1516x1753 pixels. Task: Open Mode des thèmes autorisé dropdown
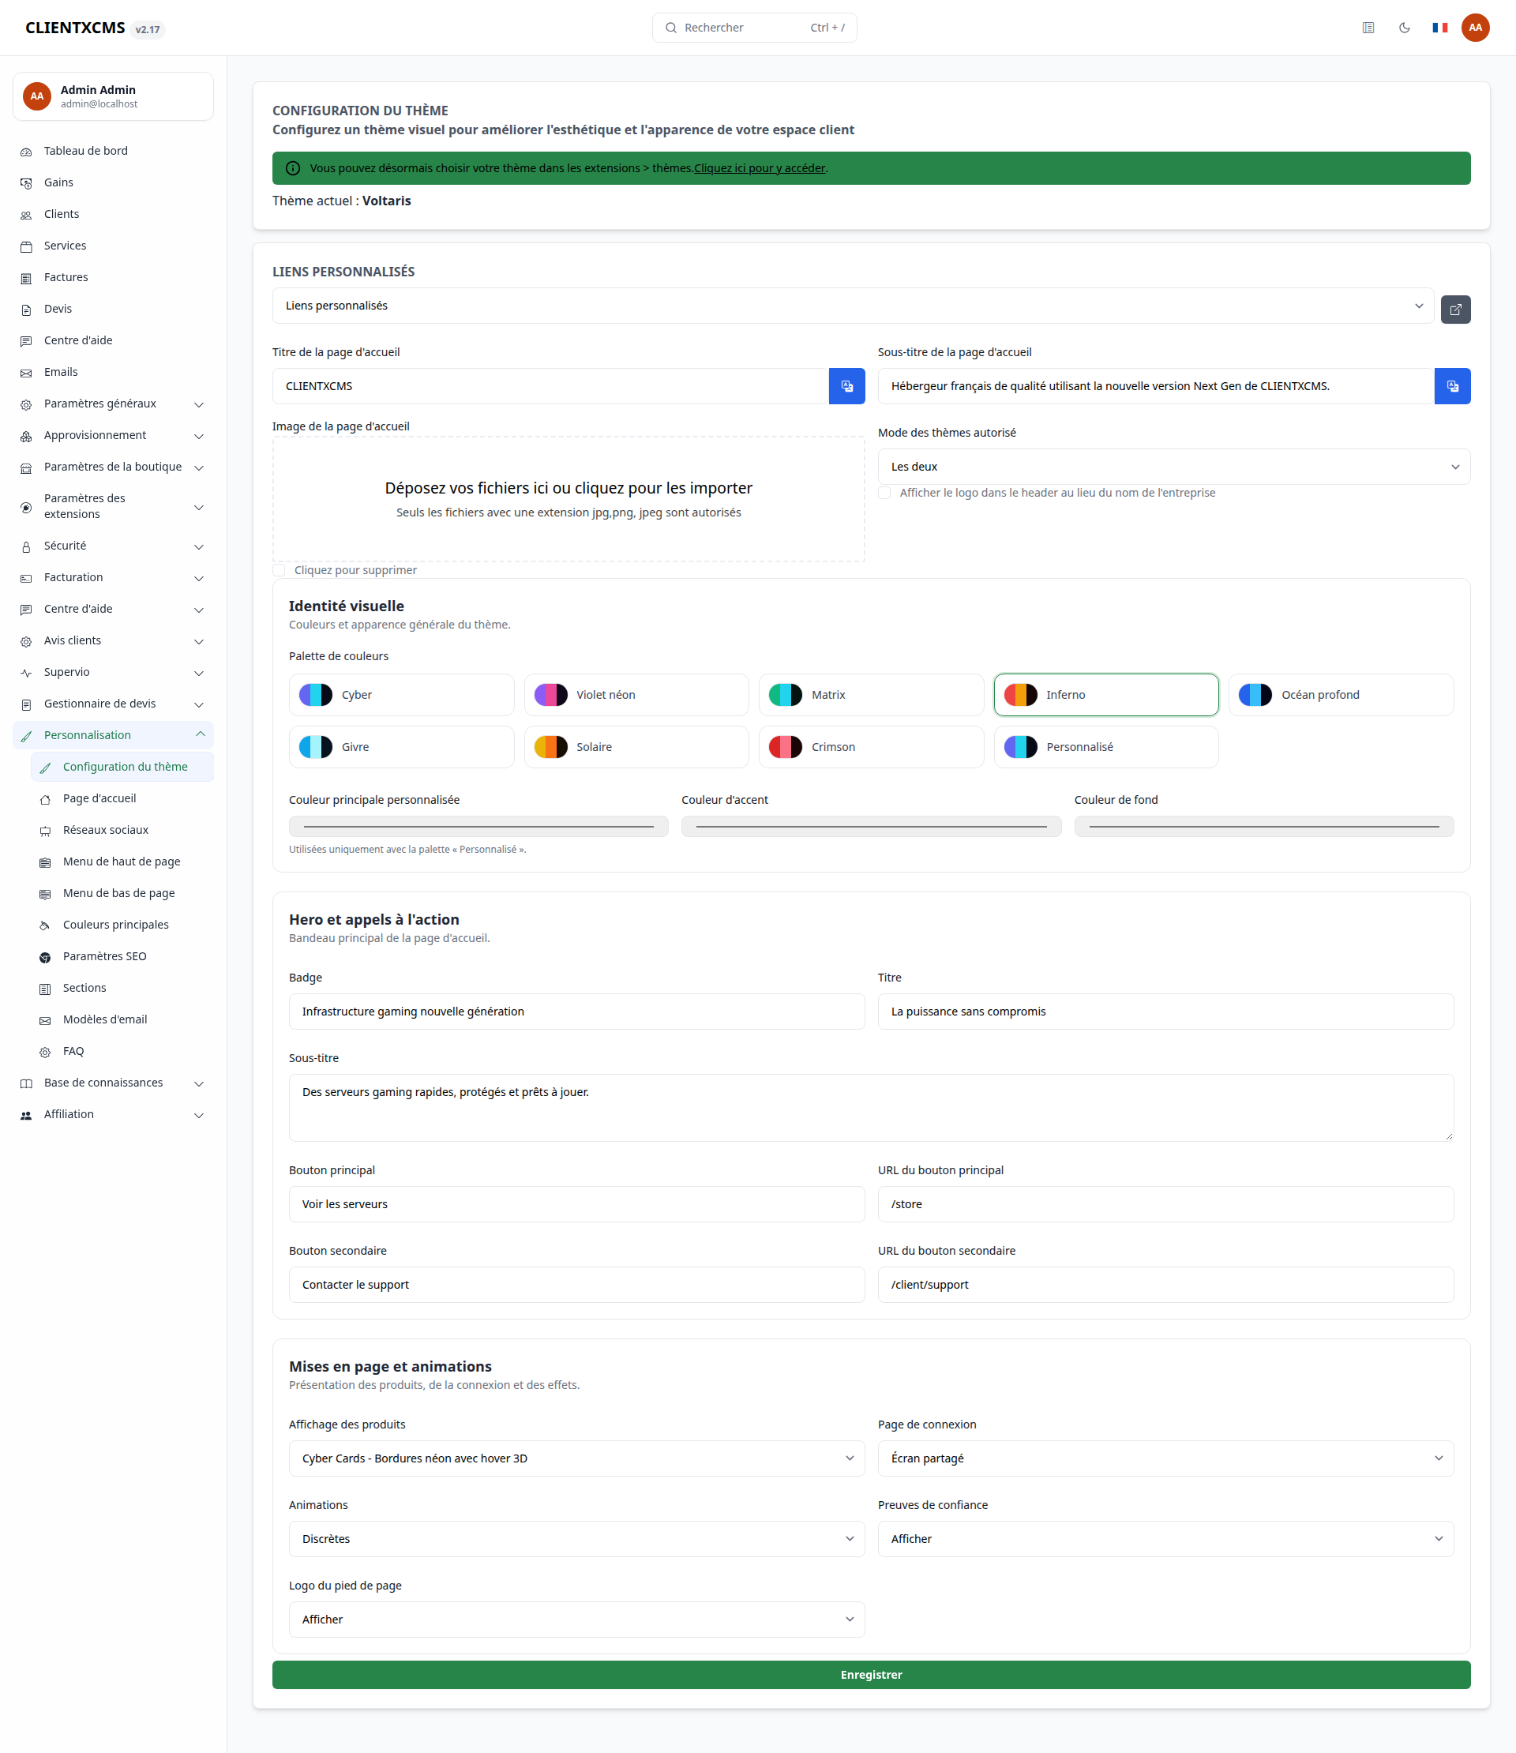click(1173, 466)
